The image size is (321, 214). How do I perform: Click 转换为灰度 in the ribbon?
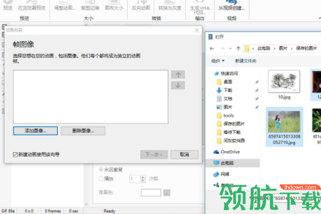[x=170, y=6]
